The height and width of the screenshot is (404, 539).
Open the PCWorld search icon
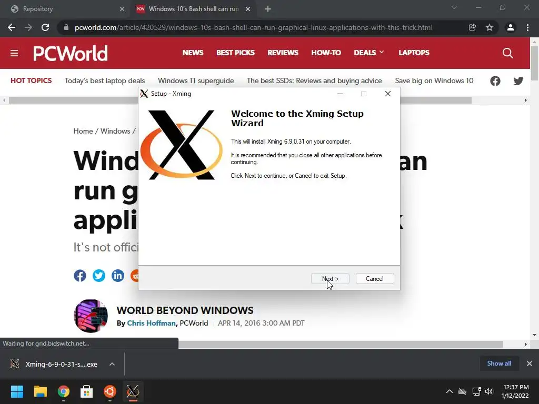point(508,53)
